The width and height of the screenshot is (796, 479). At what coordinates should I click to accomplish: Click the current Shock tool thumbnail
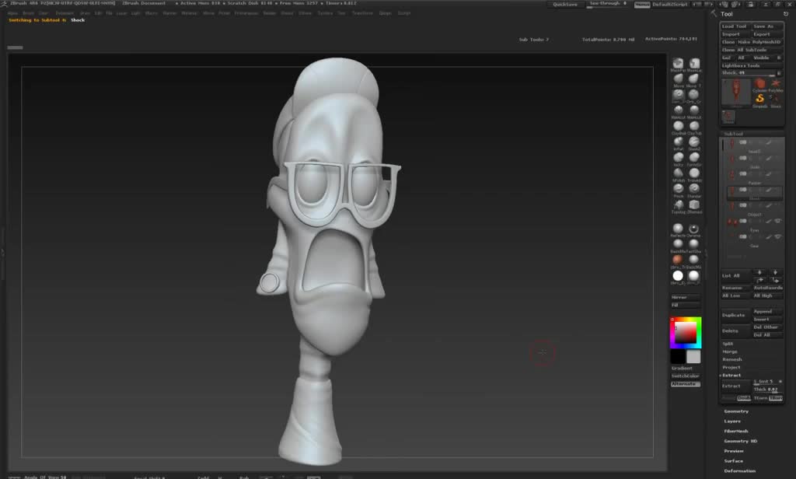[x=735, y=92]
